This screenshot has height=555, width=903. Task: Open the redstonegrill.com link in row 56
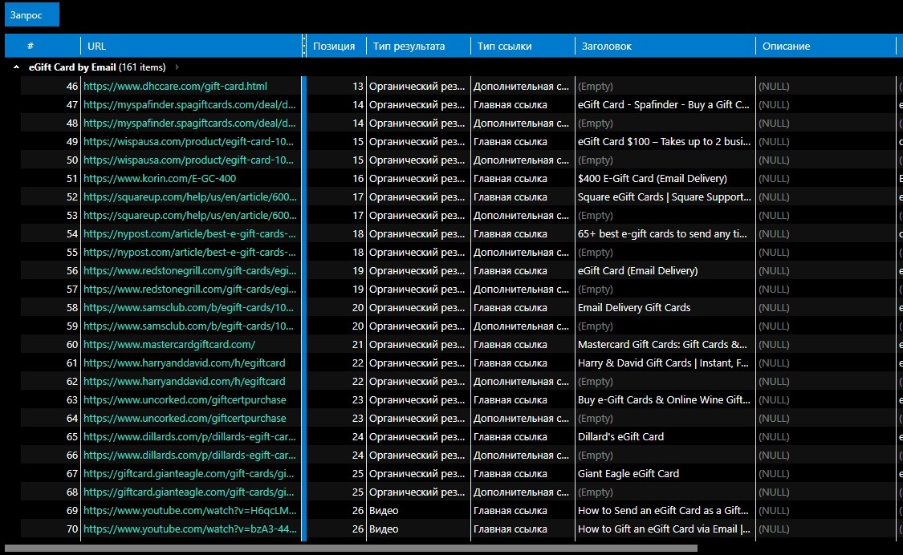(x=190, y=270)
